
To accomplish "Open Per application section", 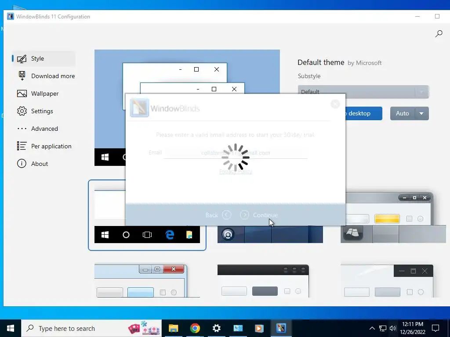I will (x=44, y=146).
